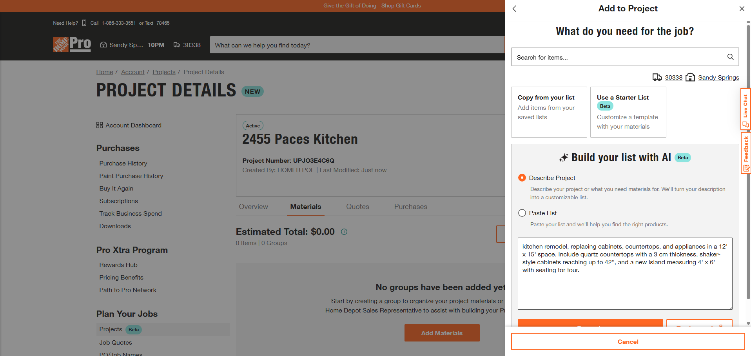The width and height of the screenshot is (751, 356).
Task: Click the Home Depot Pro logo
Action: click(x=72, y=44)
